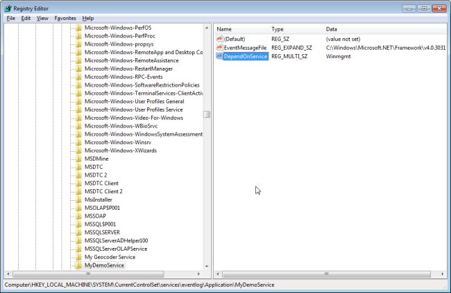Click the folder icon for Microsoft-Windows-XWizards

click(x=78, y=150)
